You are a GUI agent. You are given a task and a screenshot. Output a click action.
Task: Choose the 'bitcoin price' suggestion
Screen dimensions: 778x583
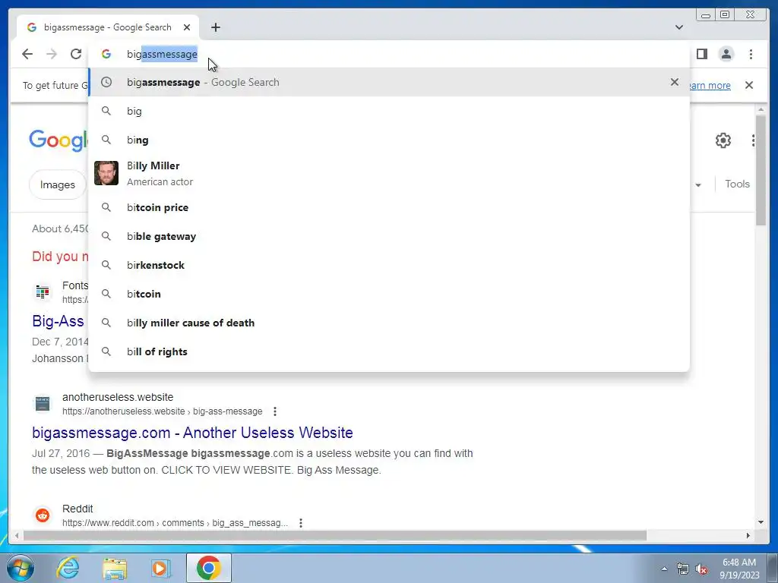[389, 208]
